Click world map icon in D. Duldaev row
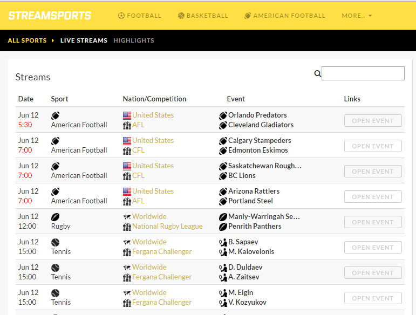Screen dimensions: 416x315 point(127,268)
